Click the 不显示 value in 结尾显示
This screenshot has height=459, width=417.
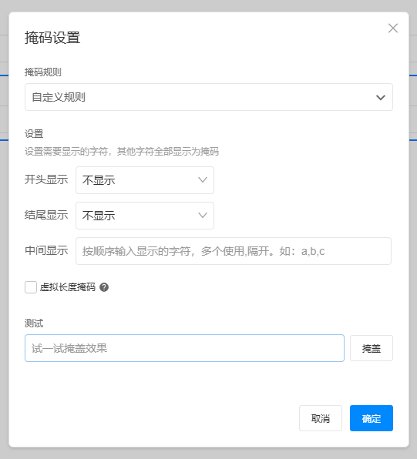(x=99, y=216)
